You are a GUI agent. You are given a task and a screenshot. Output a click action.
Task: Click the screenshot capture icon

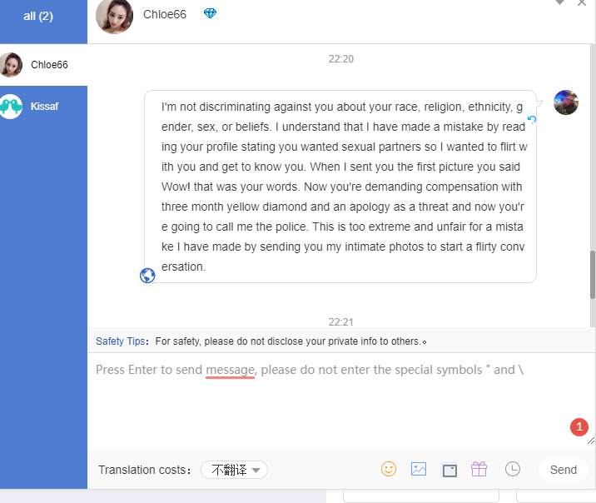tap(449, 470)
